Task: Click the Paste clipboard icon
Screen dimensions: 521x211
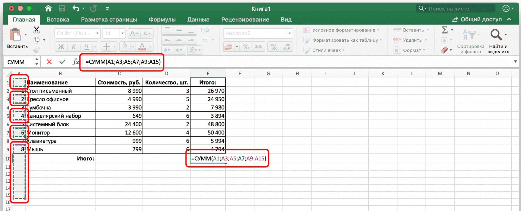Action: coord(15,34)
